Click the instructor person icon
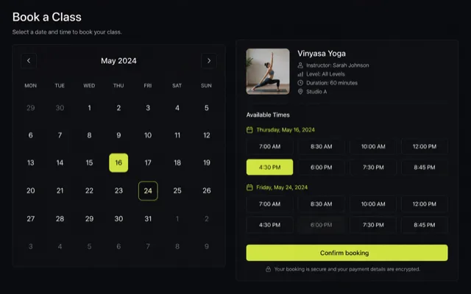Viewport: 471px width, 294px height. pyautogui.click(x=300, y=65)
